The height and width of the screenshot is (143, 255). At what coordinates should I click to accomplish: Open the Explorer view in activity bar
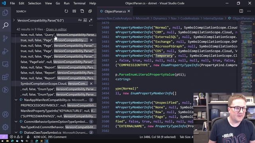point(5,13)
